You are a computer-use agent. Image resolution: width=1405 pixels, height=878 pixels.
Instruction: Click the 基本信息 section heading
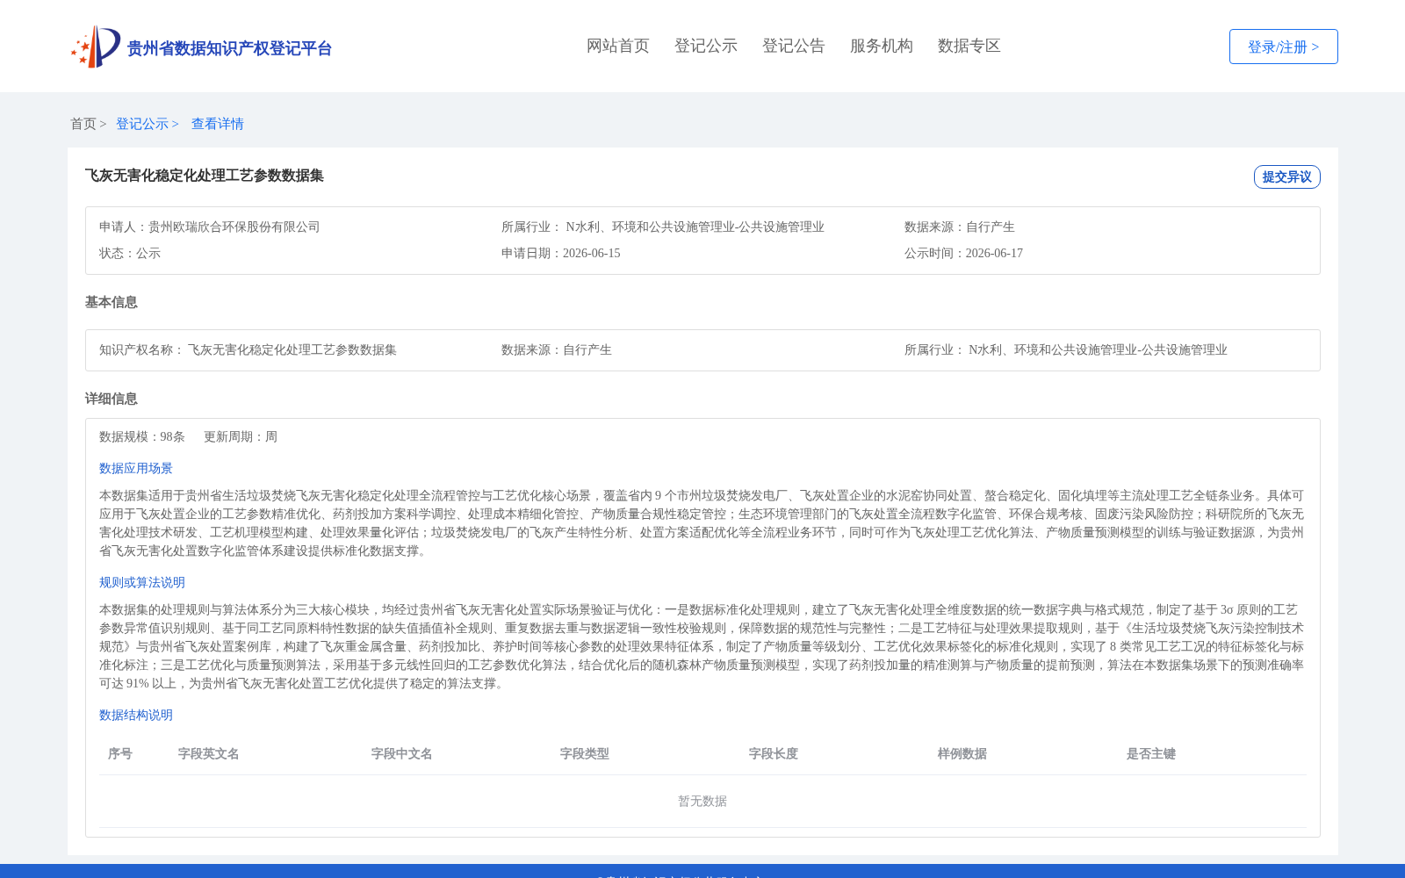pos(112,302)
